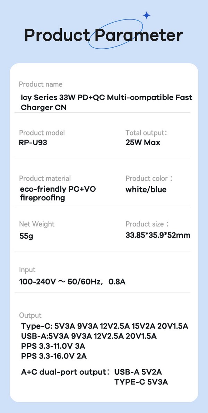Click the RP-U93 model value

(33, 142)
